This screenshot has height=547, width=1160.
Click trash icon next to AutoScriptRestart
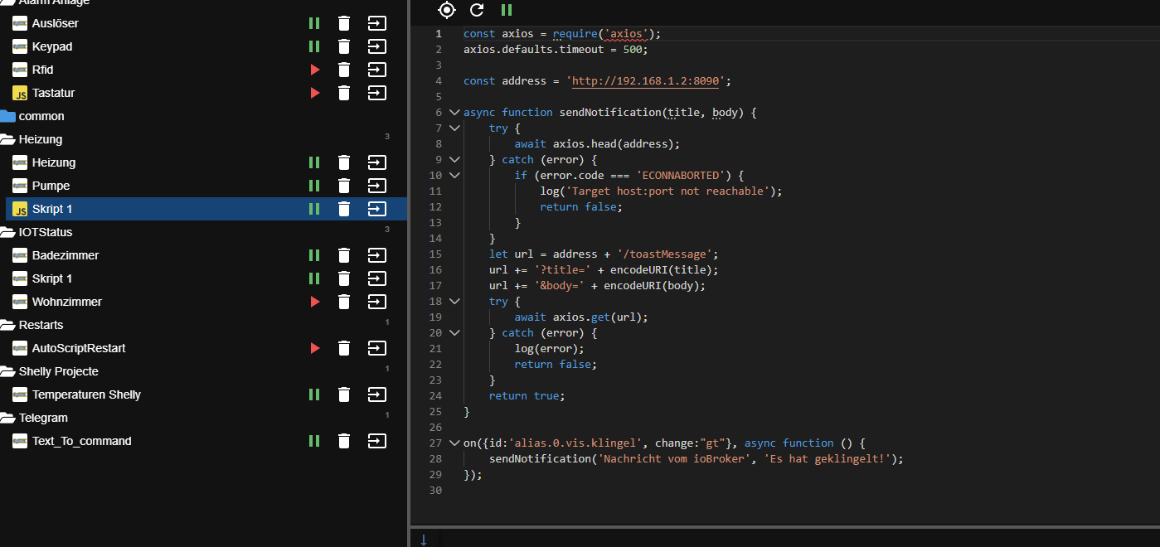344,348
